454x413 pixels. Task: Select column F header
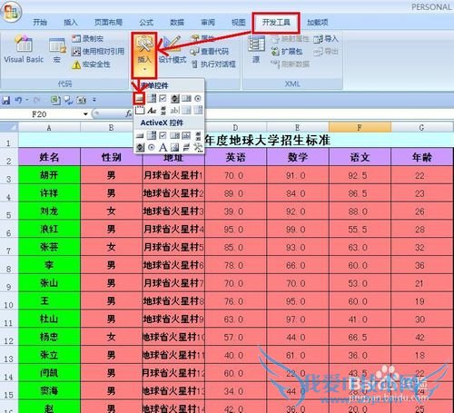pyautogui.click(x=360, y=127)
